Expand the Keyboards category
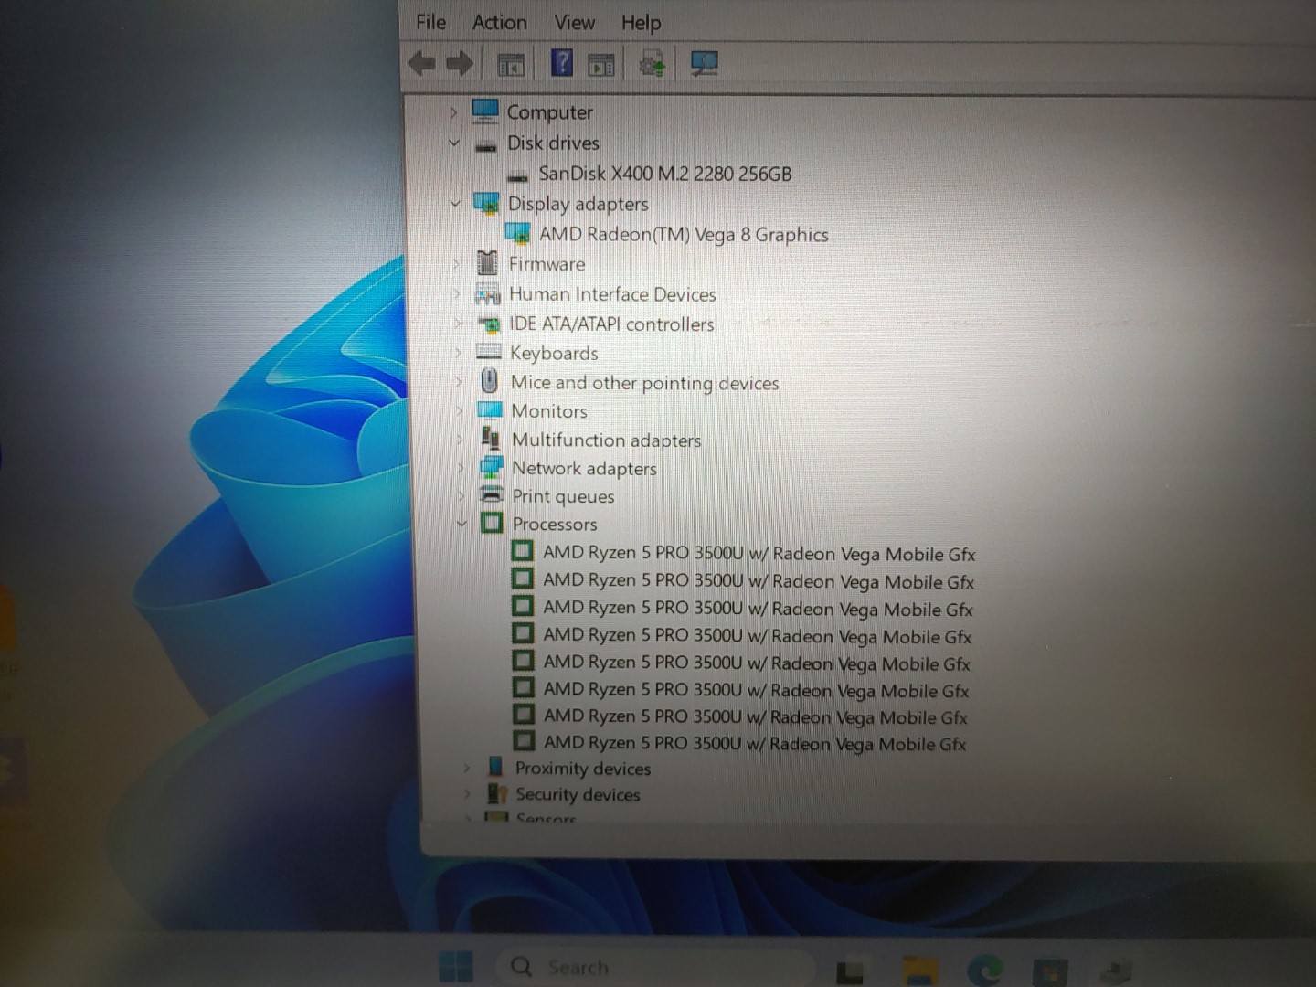Screen dimensions: 1316x987 (x=459, y=353)
